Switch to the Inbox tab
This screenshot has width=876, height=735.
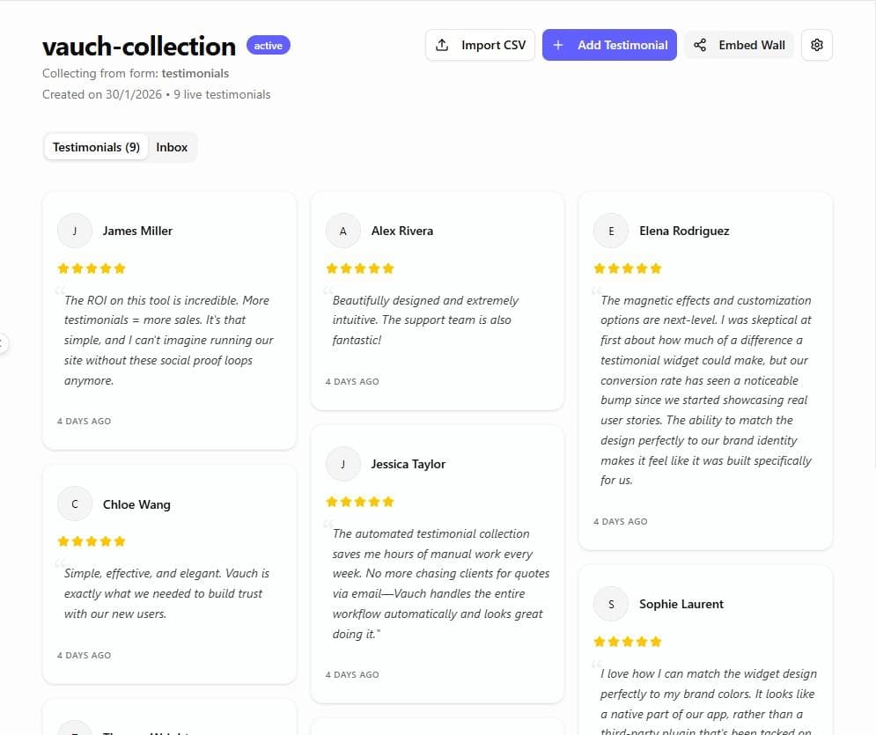coord(172,147)
